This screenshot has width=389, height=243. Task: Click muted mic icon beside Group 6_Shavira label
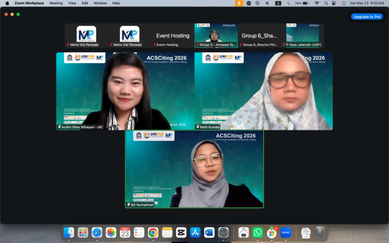(241, 45)
